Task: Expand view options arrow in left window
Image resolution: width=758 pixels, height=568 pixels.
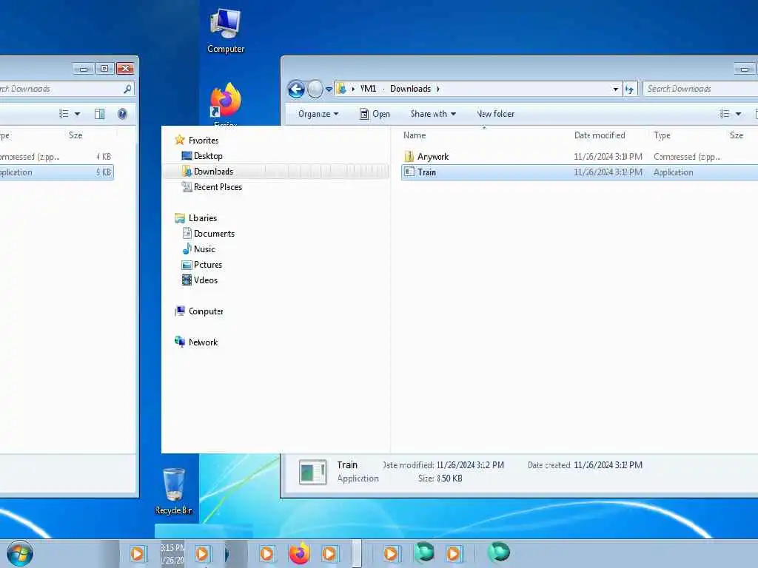Action: click(77, 114)
